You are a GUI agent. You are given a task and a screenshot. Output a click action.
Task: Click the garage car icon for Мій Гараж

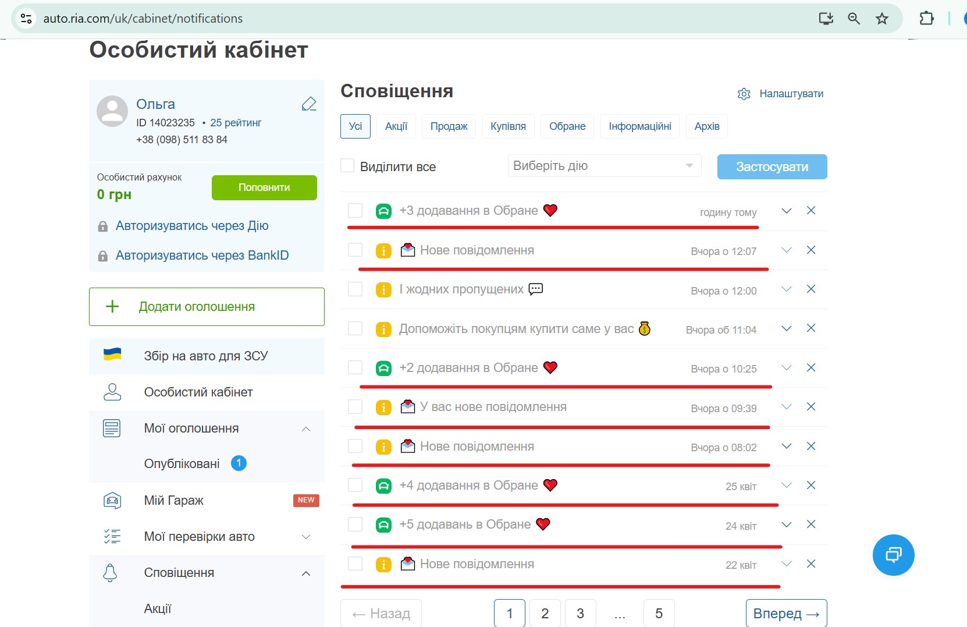tap(112, 501)
